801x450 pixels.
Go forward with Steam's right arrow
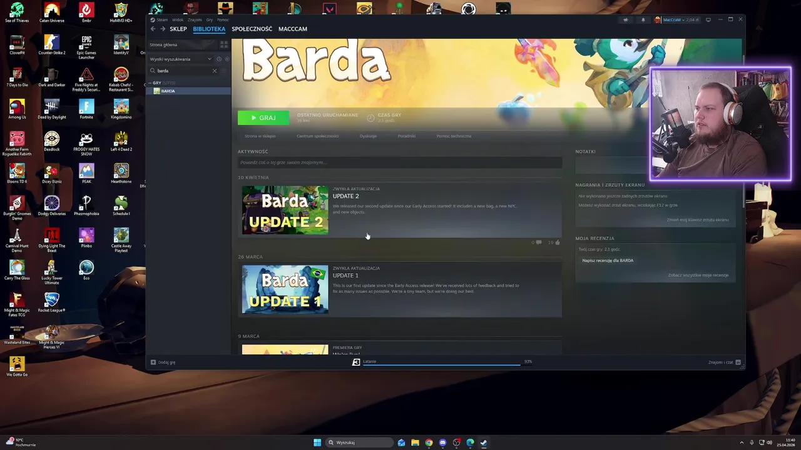(x=163, y=29)
